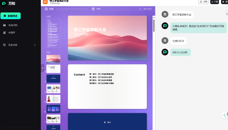Screen dimensions: 228x130
Task: Select slide 5 thumbnail with red figure
Action: 53,99
